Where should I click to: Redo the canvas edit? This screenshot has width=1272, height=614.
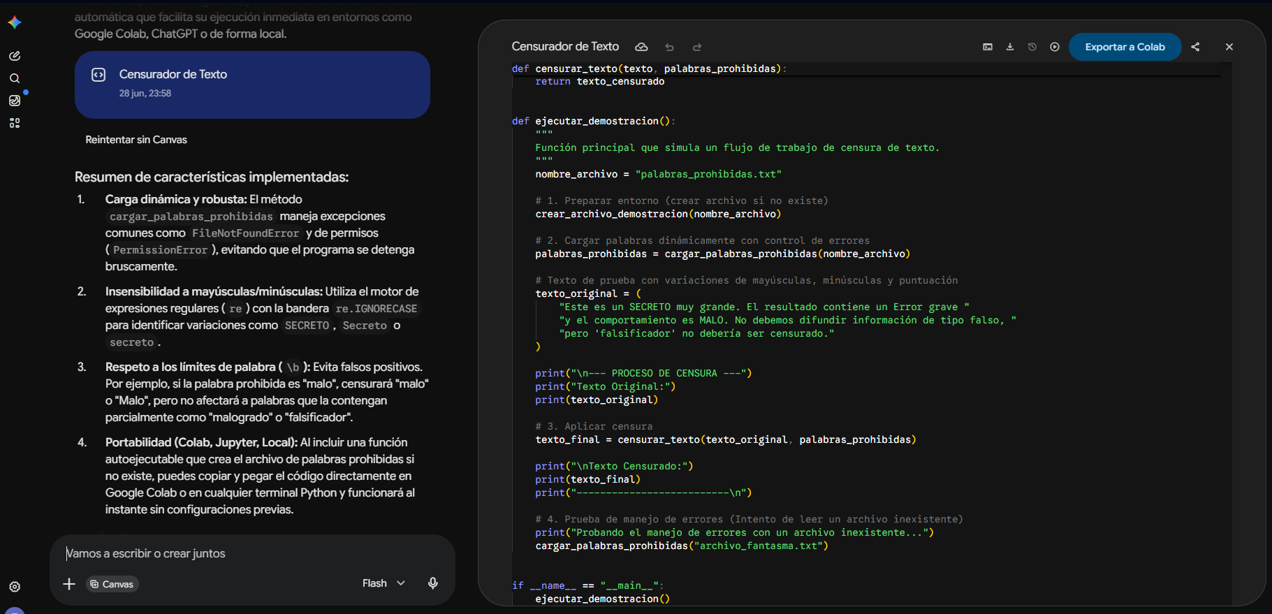[697, 47]
